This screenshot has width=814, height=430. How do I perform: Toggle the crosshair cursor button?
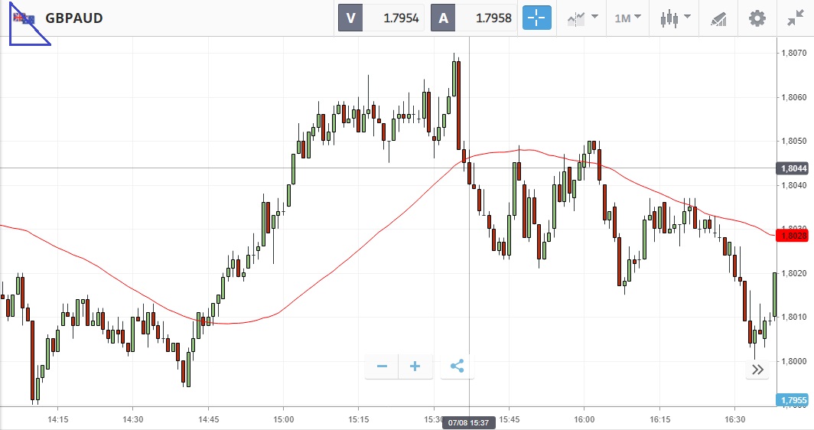coord(536,18)
